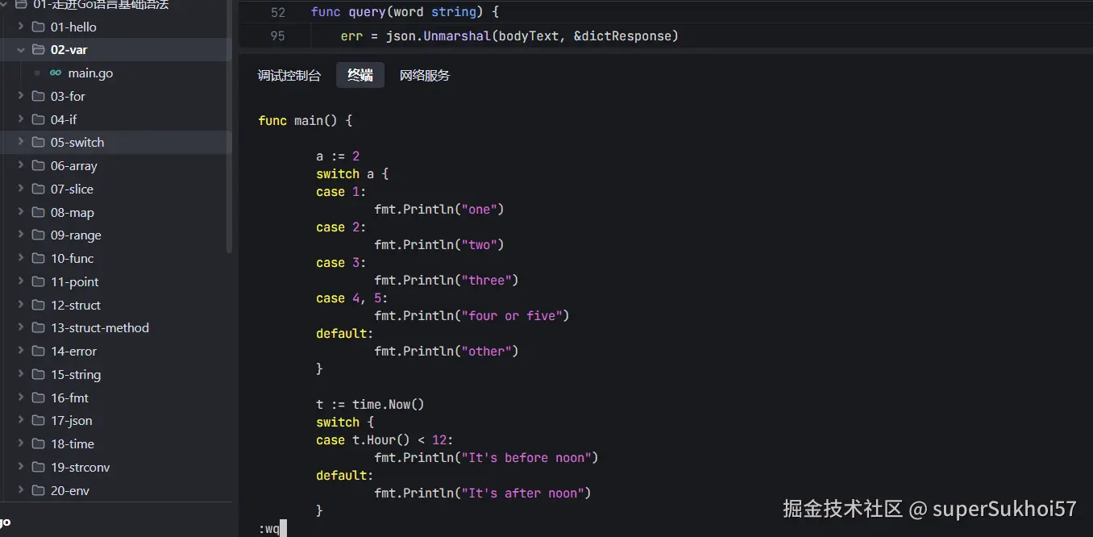Expand the 05-switch folder chevron
The image size is (1093, 537).
[21, 142]
